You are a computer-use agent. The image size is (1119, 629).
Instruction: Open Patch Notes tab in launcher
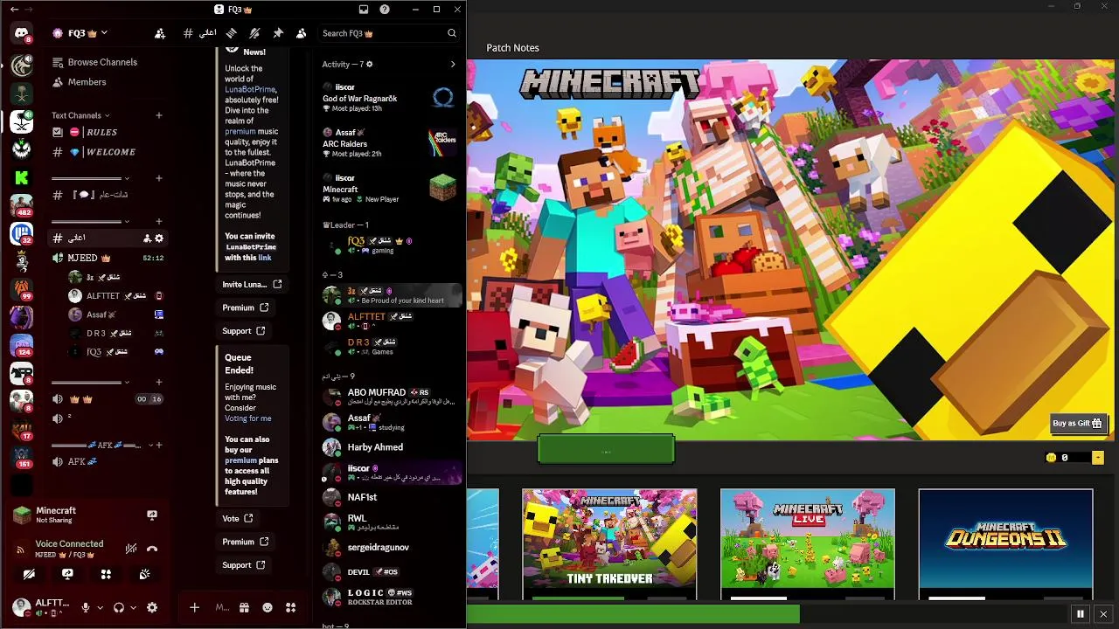(x=512, y=48)
